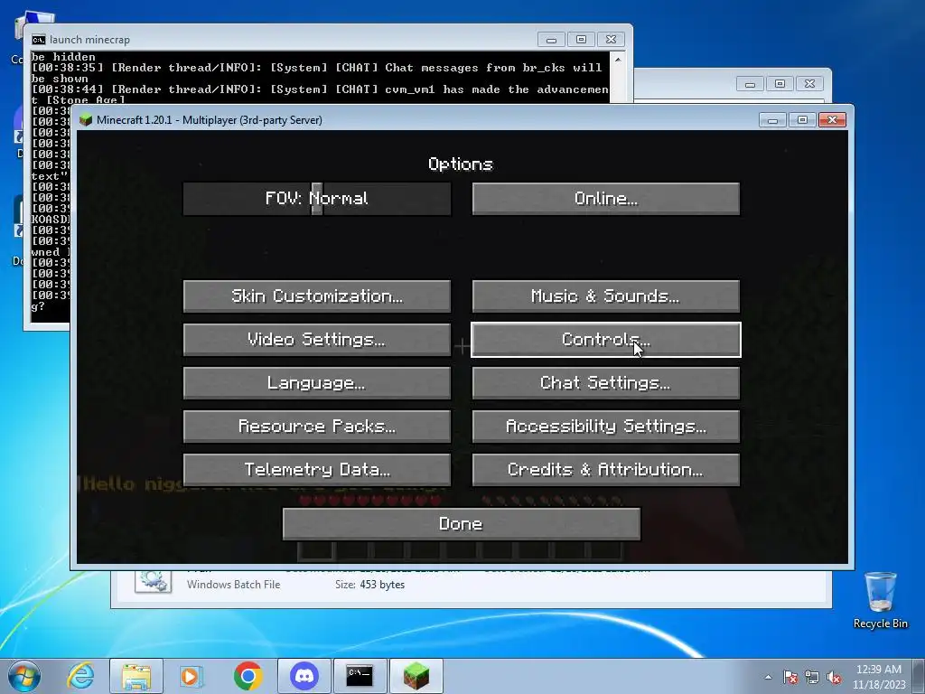
Task: Open the Recycle Bin desktop icon
Action: pos(880,600)
